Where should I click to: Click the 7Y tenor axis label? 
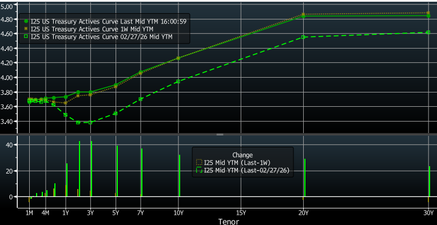pyautogui.click(x=141, y=213)
